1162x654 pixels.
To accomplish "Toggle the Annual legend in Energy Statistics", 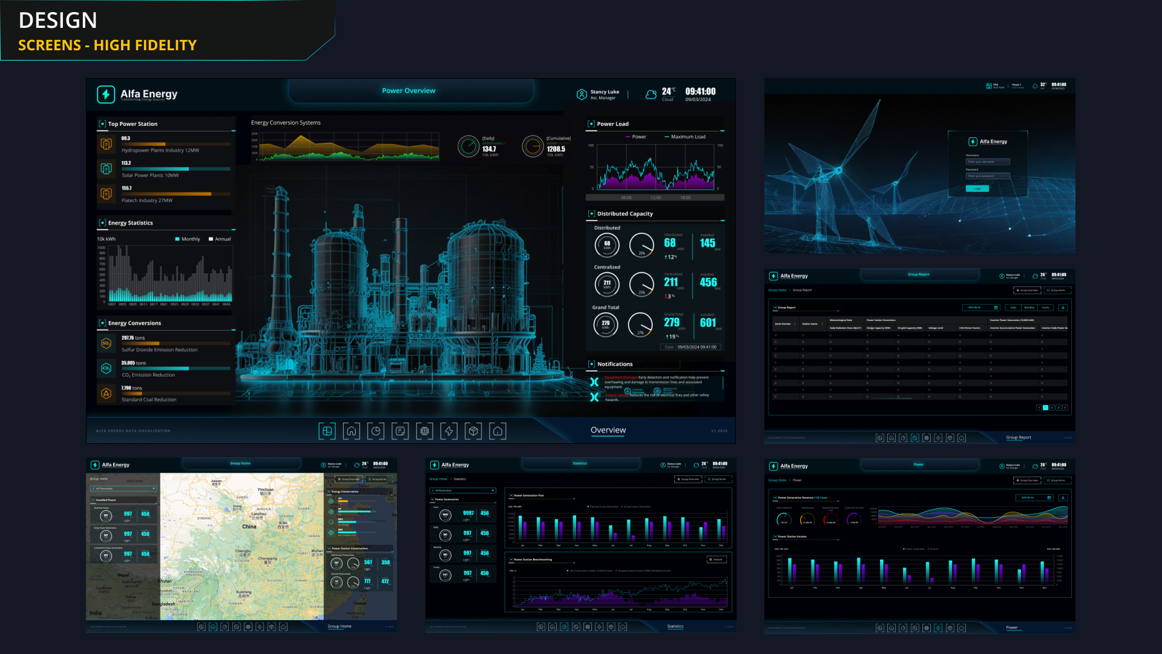I will 220,239.
